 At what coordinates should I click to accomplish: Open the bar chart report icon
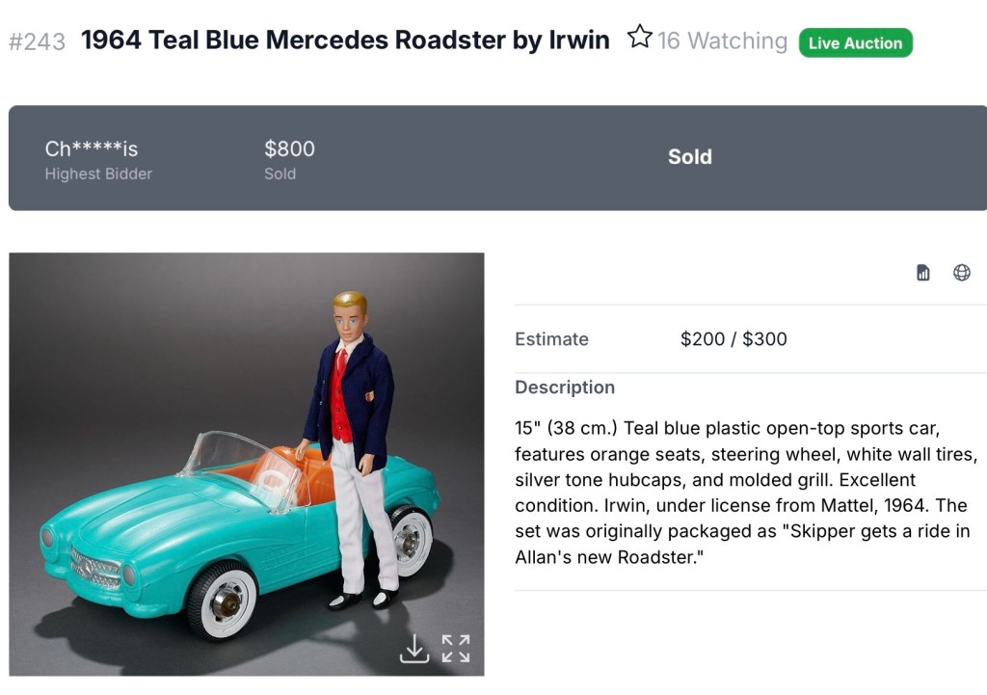pos(923,273)
